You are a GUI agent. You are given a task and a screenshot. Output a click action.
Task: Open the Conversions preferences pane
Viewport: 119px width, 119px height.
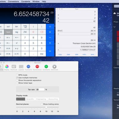37,68
